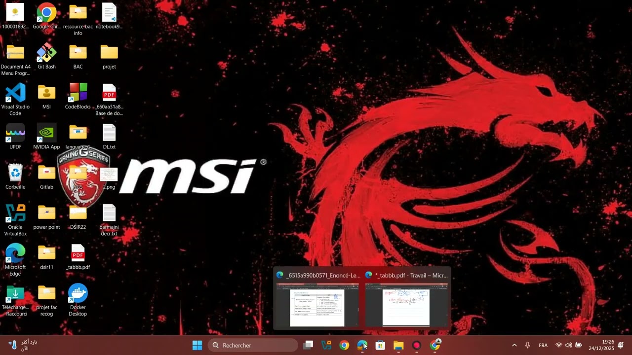
Task: Click the Microsoft Edge taskbar icon
Action: click(362, 345)
